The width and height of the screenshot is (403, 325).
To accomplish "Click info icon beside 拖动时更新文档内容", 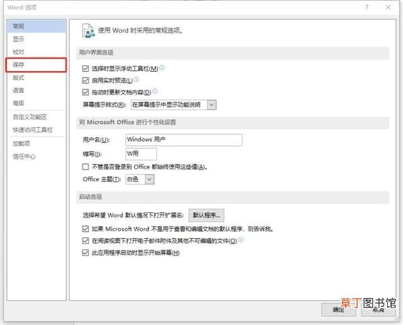I will 155,91.
